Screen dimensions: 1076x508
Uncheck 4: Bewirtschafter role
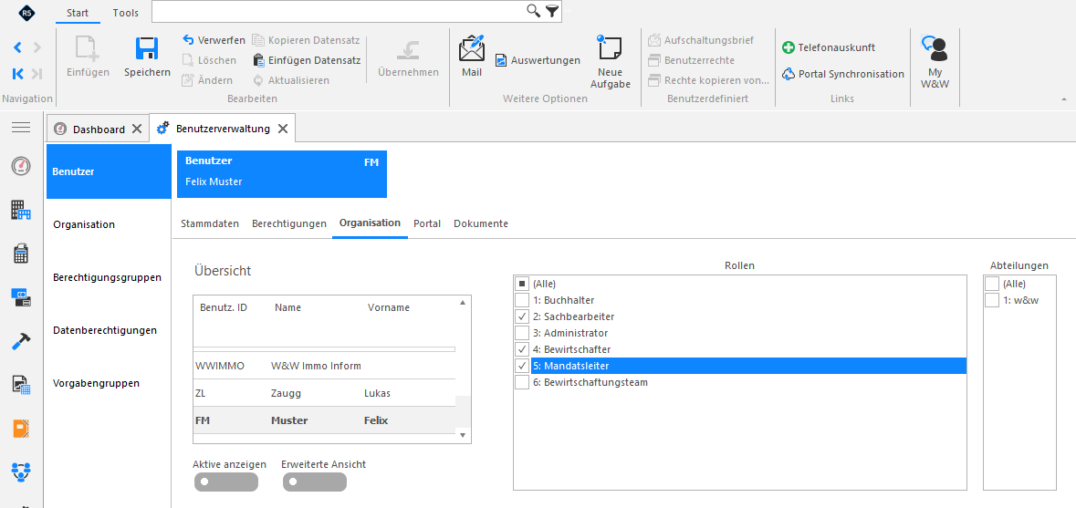pyautogui.click(x=522, y=349)
